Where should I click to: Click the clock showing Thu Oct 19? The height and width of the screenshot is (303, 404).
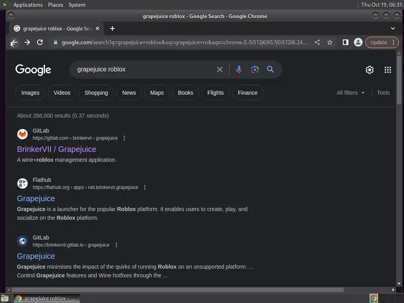coord(382,5)
